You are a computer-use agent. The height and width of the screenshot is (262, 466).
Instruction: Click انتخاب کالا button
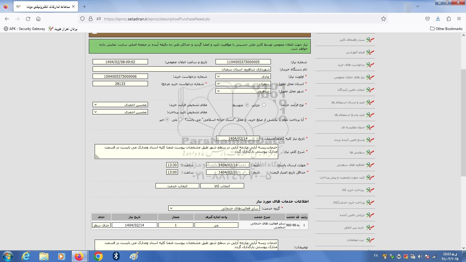[x=222, y=186]
